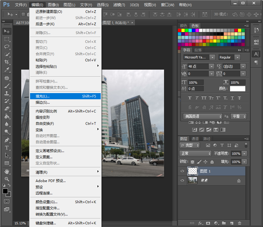
Task: Toggle lock transparent pixels for layer
Action: 192,162
